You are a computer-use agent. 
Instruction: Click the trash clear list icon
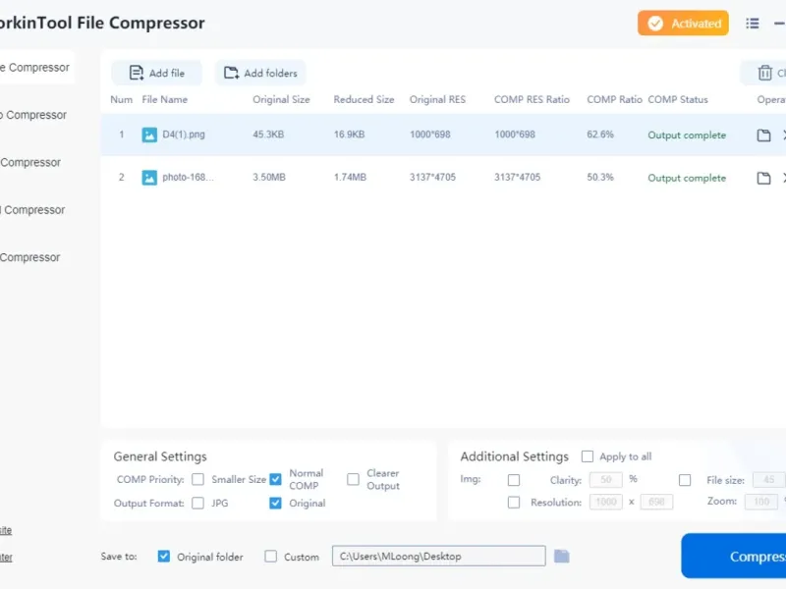coord(764,73)
